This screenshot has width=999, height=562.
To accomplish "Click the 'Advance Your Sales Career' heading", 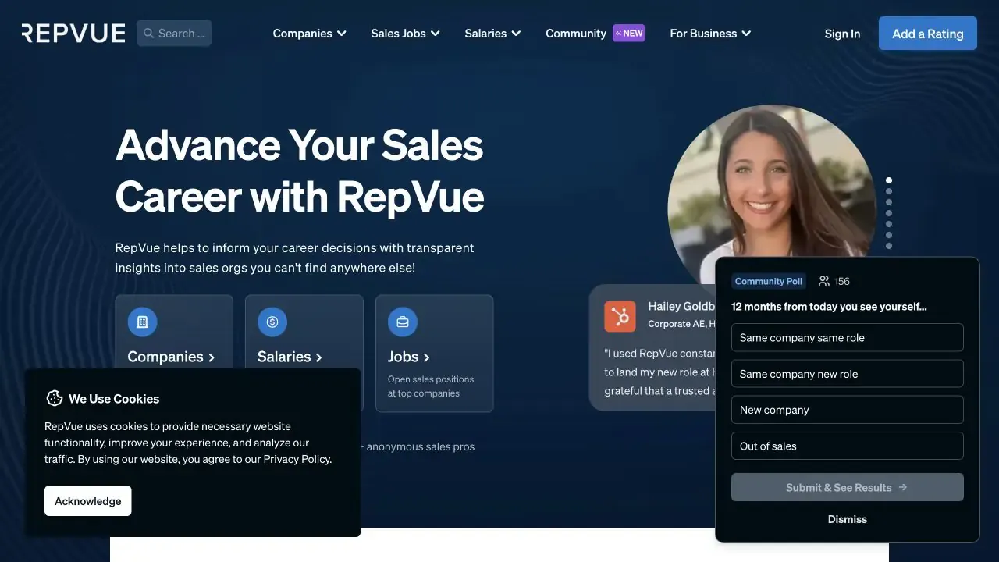I will (x=300, y=170).
